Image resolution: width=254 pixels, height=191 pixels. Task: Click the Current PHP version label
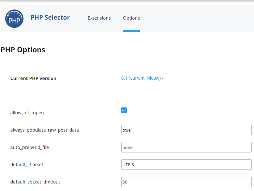click(33, 78)
